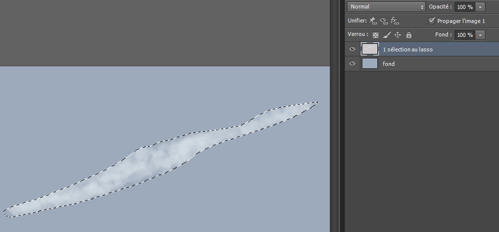499x232 pixels.
Task: Click the unify layer style fx icon
Action: (394, 21)
